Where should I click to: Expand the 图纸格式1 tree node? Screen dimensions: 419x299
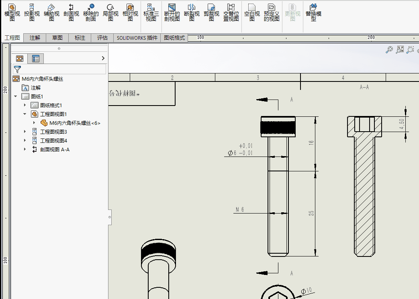pyautogui.click(x=25, y=105)
